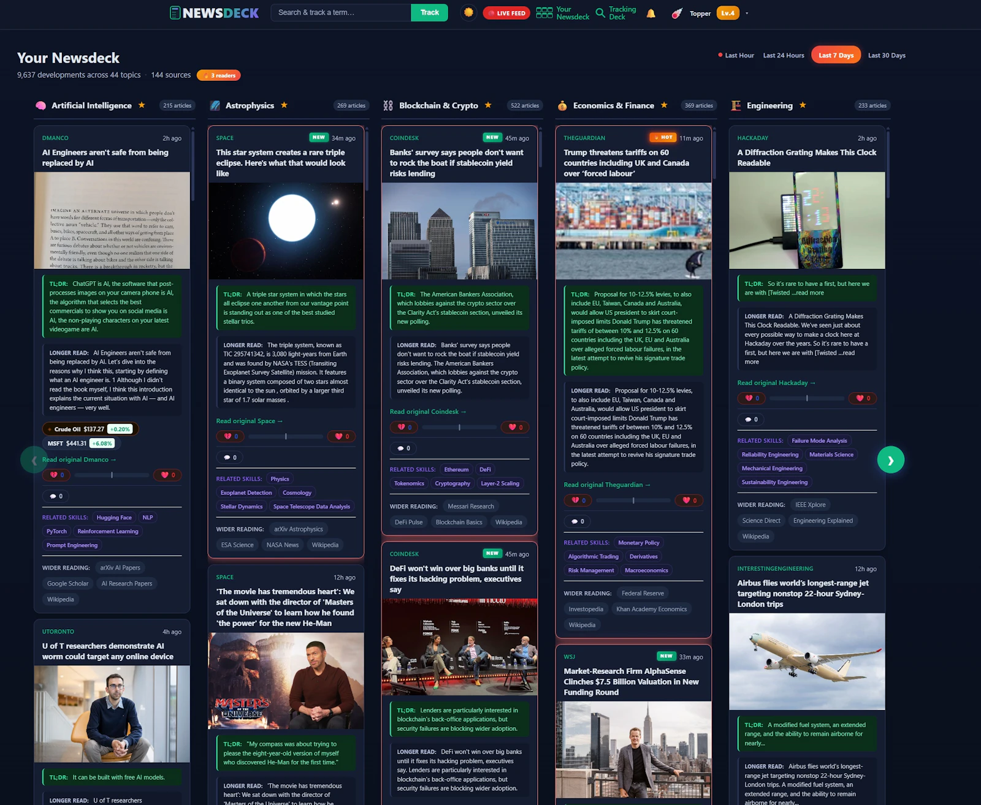Click the Lv.4 level badge
Image resolution: width=981 pixels, height=805 pixels.
[x=728, y=13]
